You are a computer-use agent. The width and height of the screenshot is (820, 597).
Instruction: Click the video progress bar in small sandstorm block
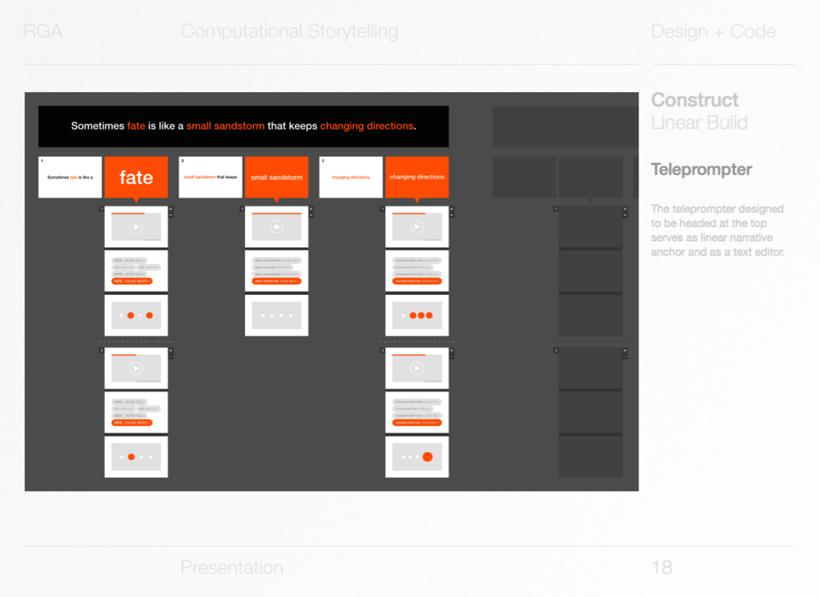tap(277, 213)
